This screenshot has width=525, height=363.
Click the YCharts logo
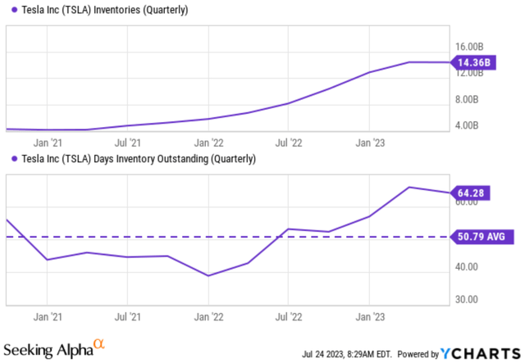pyautogui.click(x=491, y=353)
